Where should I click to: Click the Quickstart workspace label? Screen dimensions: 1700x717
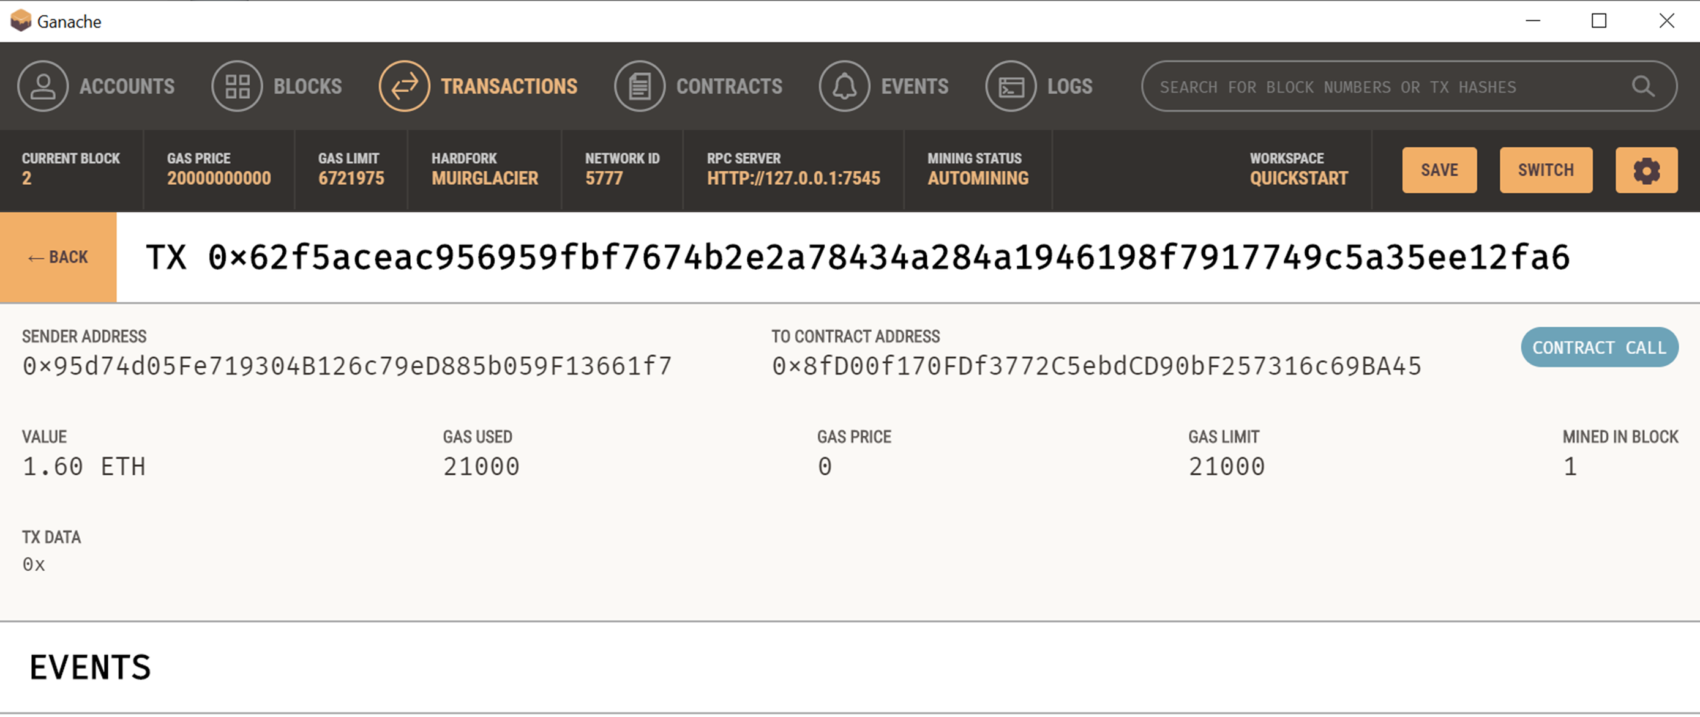(x=1297, y=177)
